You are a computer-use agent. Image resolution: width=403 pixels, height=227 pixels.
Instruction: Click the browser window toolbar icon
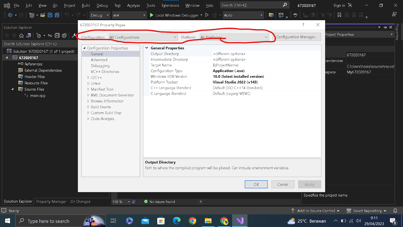(x=281, y=15)
